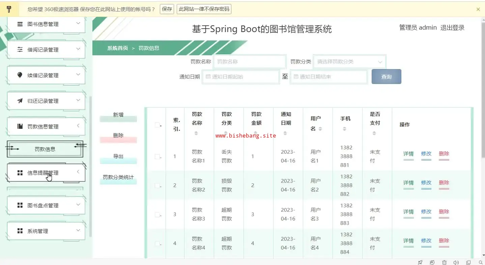Collapse 罚款信息管理 using its chevron

pyautogui.click(x=78, y=126)
